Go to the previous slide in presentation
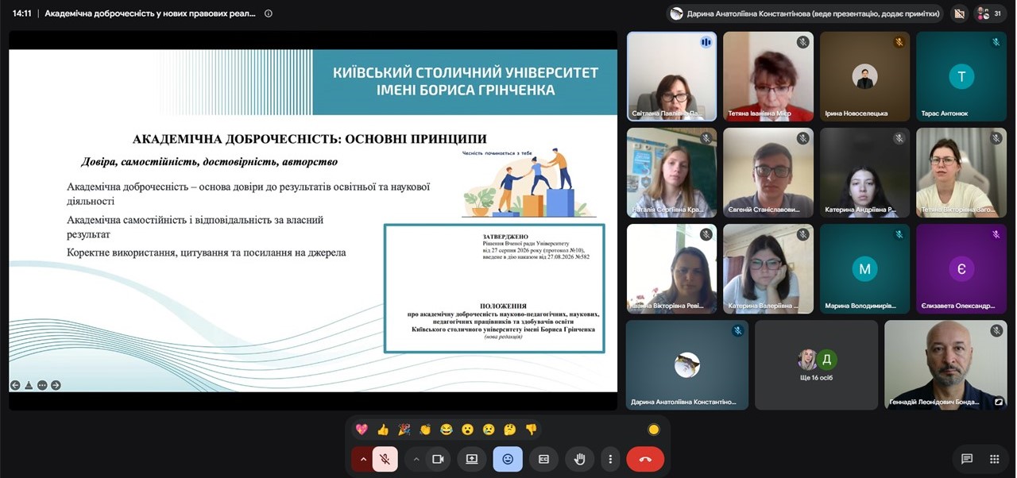 [x=15, y=385]
